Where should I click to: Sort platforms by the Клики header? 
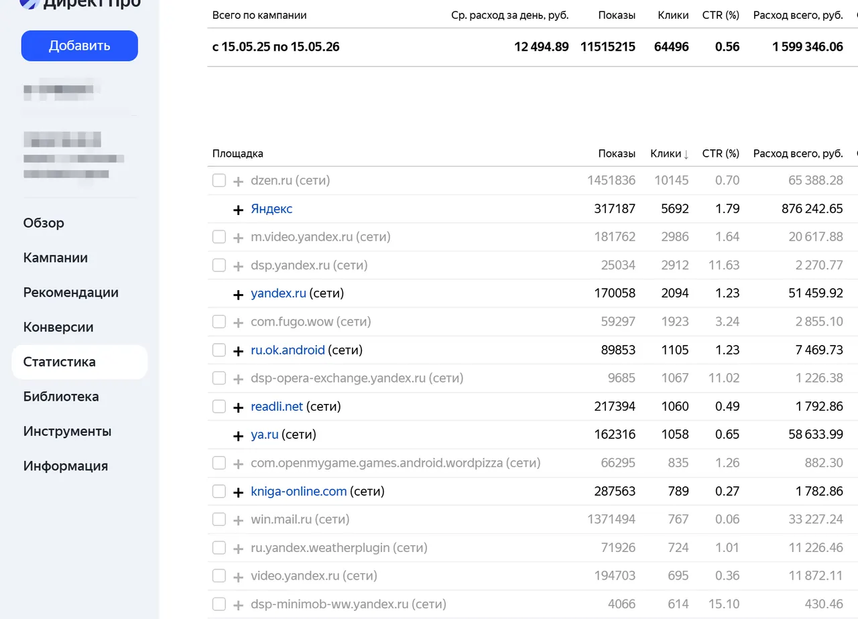coord(666,154)
